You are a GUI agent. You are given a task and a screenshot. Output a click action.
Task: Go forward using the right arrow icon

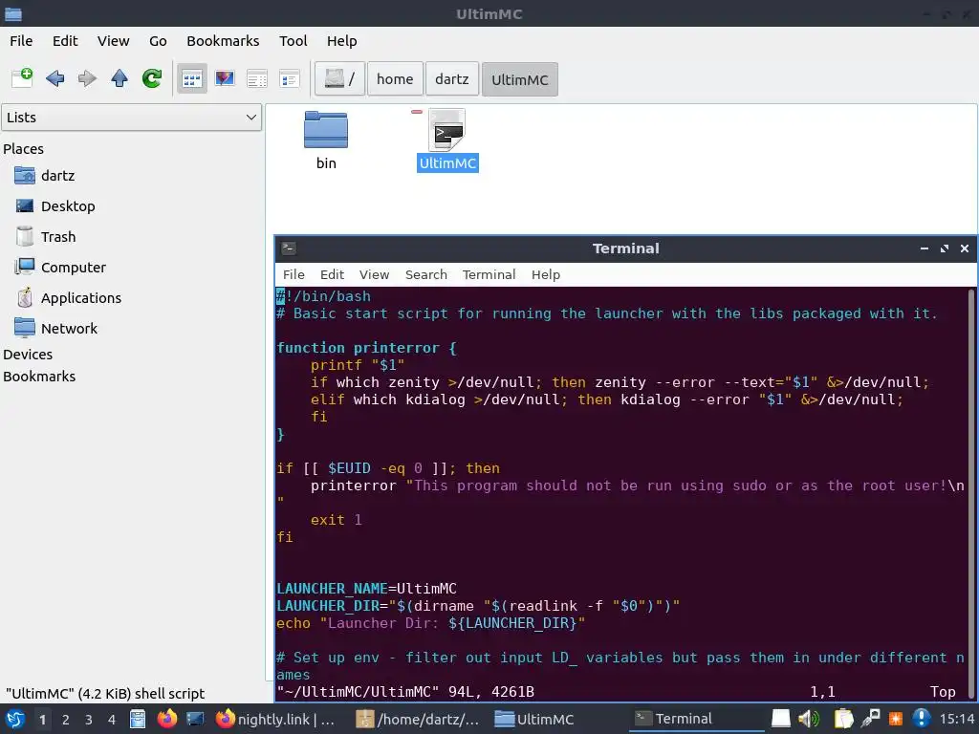pyautogui.click(x=87, y=78)
